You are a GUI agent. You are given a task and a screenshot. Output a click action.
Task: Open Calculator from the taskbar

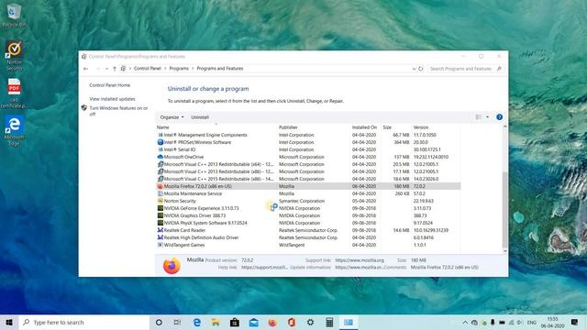click(x=329, y=322)
